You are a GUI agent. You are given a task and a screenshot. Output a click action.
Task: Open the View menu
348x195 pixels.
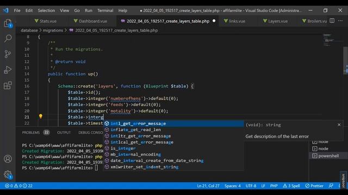click(64, 10)
